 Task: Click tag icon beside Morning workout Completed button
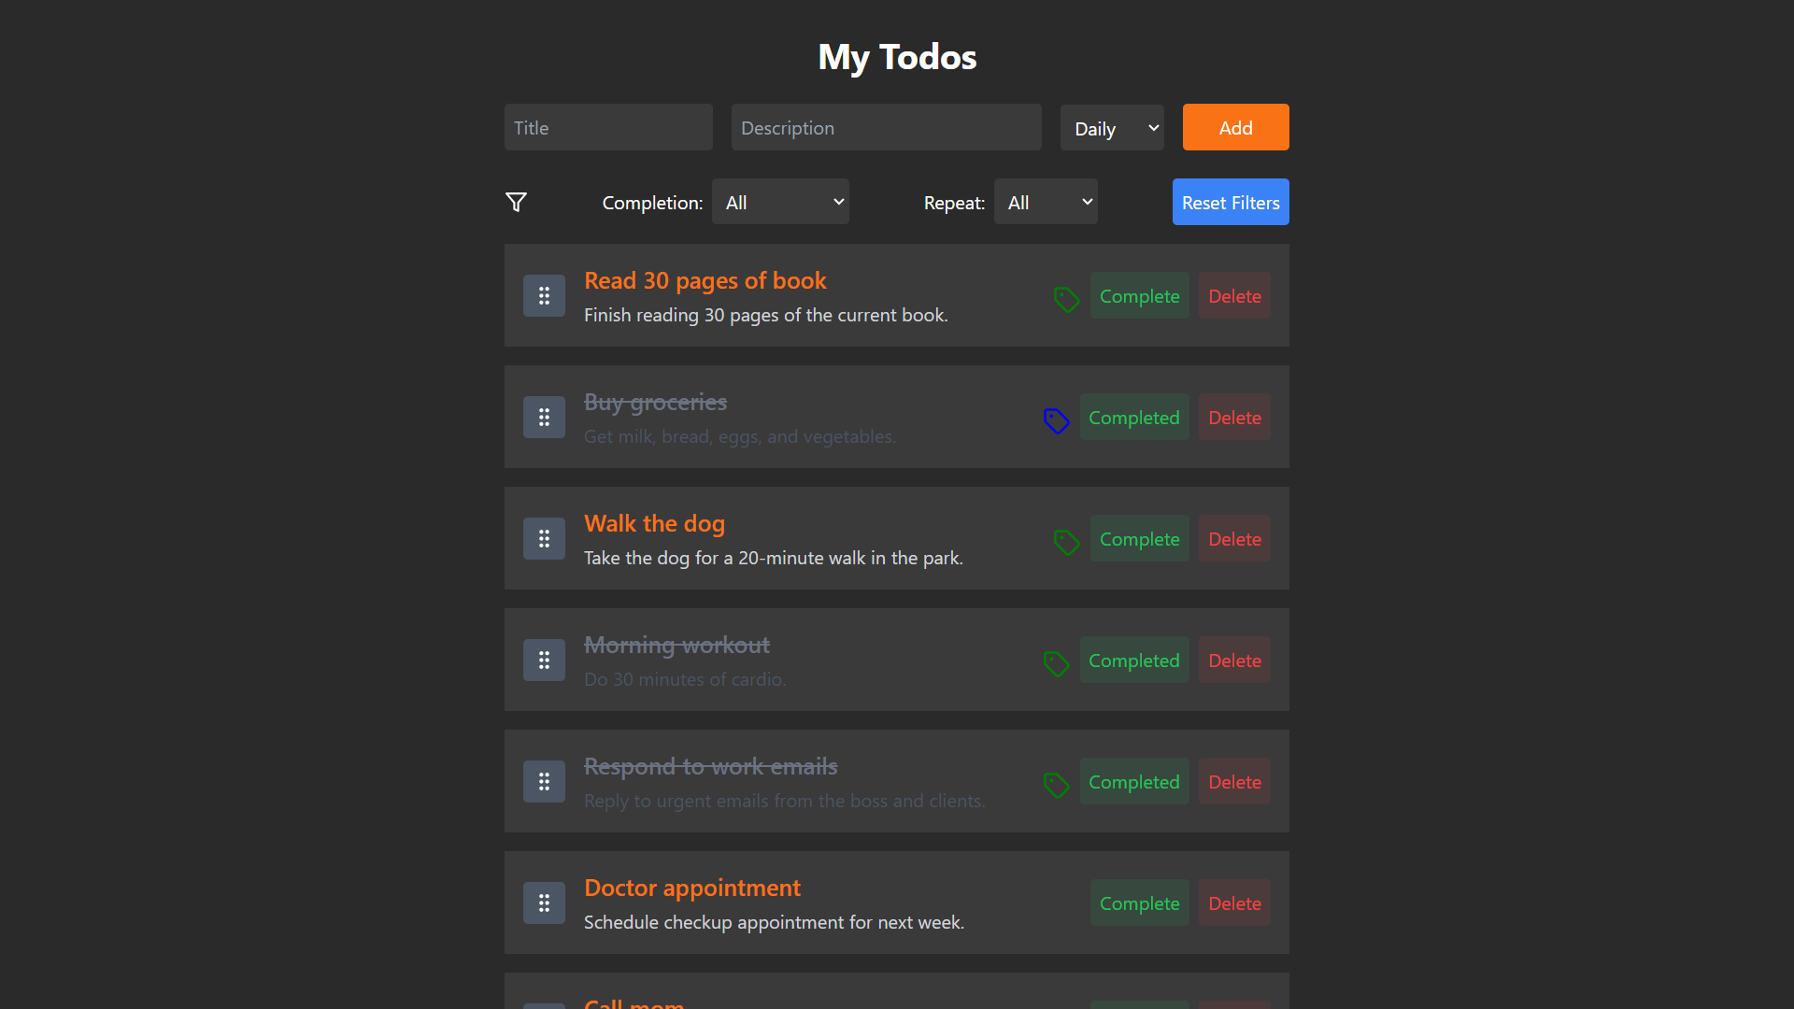tap(1057, 663)
